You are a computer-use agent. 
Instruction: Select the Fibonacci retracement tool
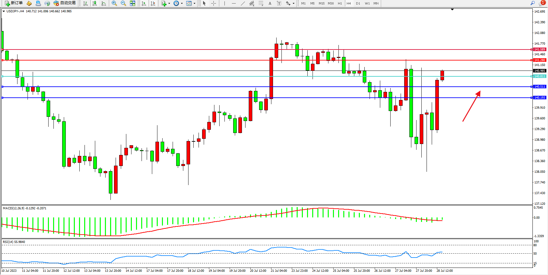(261, 3)
